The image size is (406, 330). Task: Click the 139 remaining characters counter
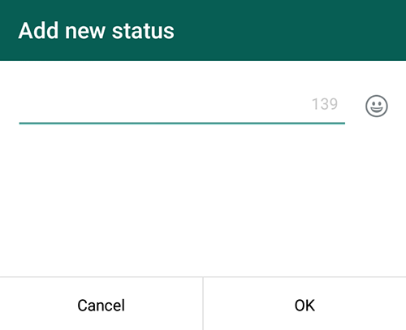click(325, 104)
